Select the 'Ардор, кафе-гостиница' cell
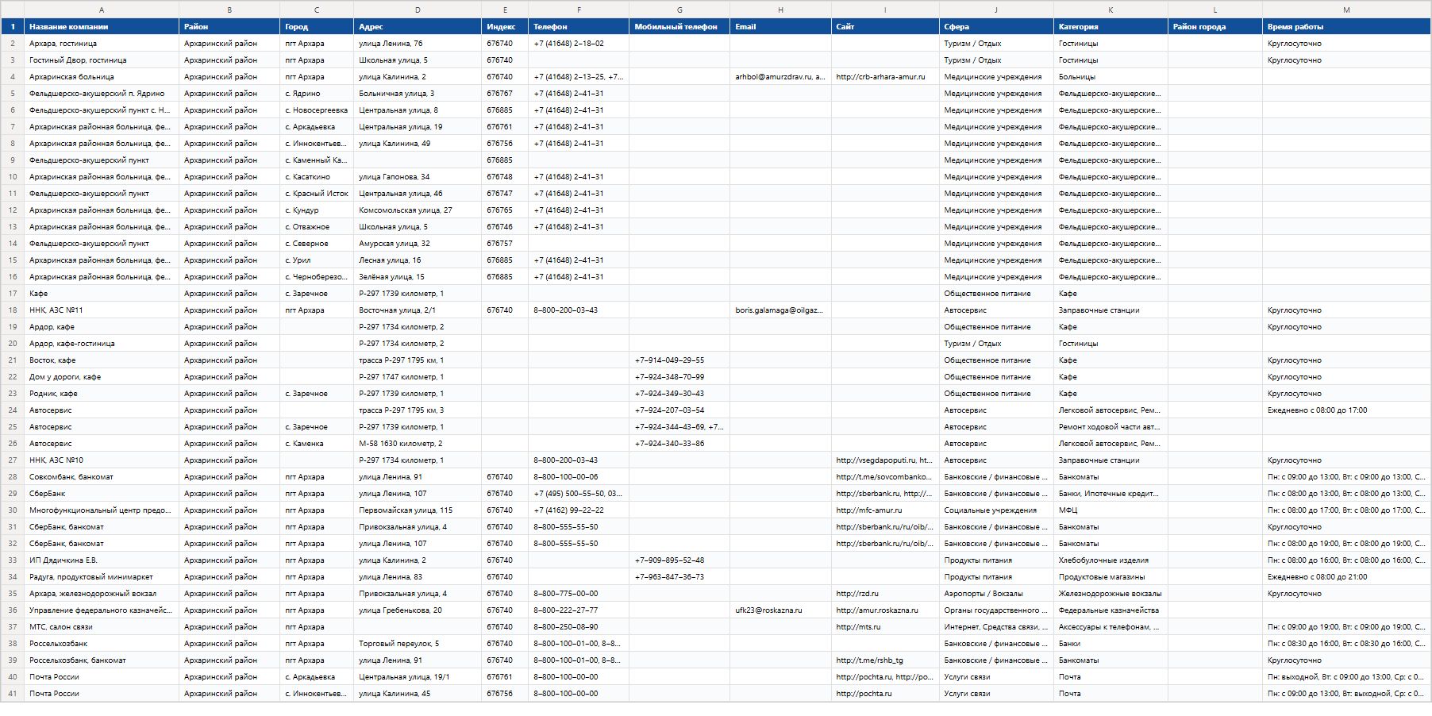The image size is (1432, 716). pos(102,344)
